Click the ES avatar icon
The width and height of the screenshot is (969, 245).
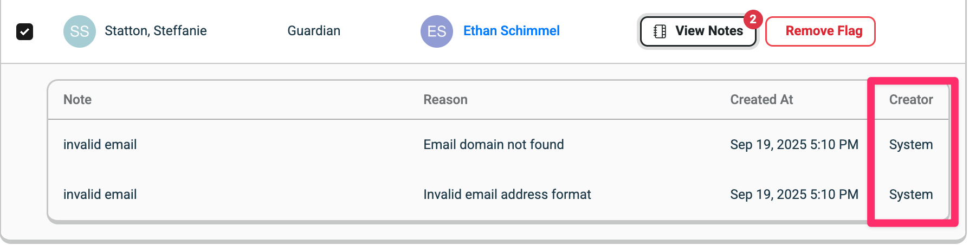click(x=436, y=31)
